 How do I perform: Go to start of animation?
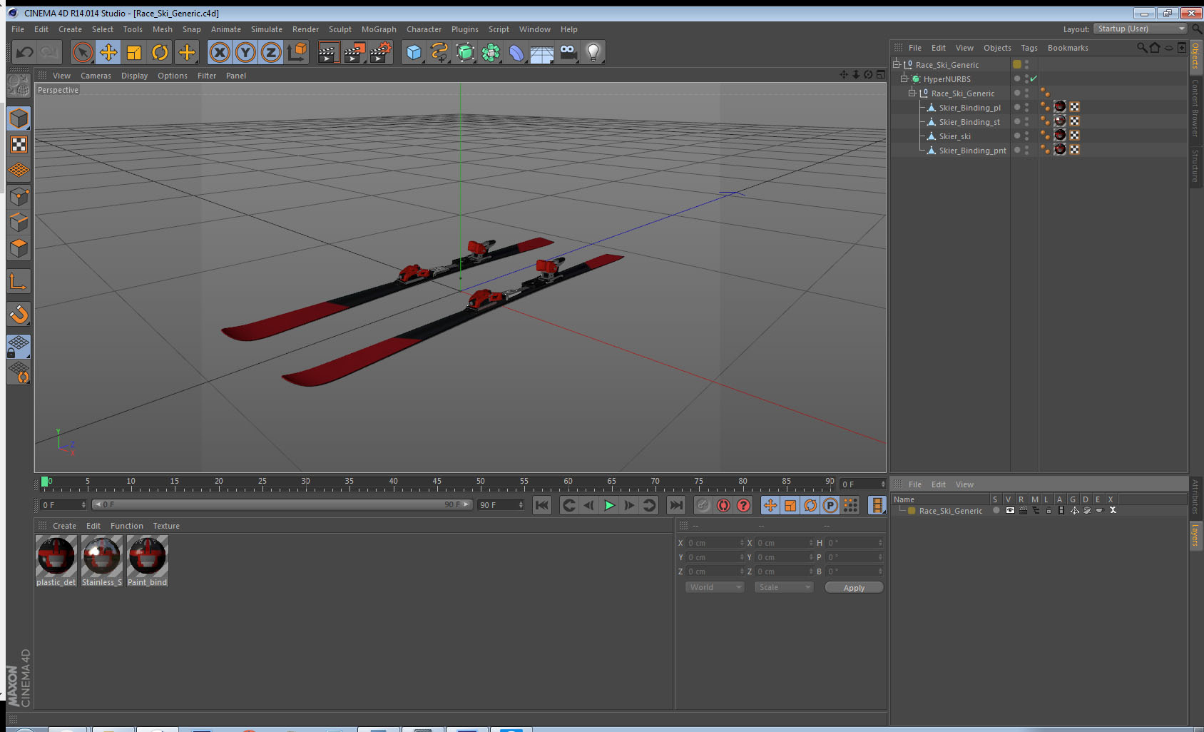[542, 505]
